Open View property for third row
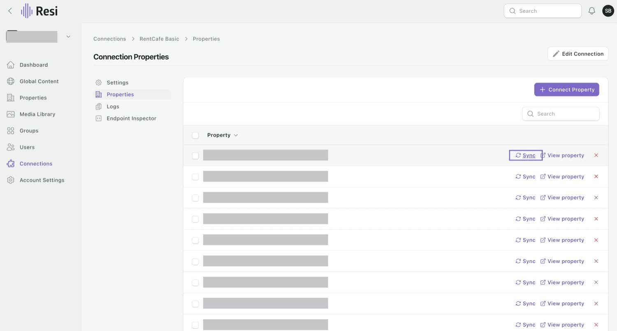This screenshot has width=617, height=331. (562, 198)
